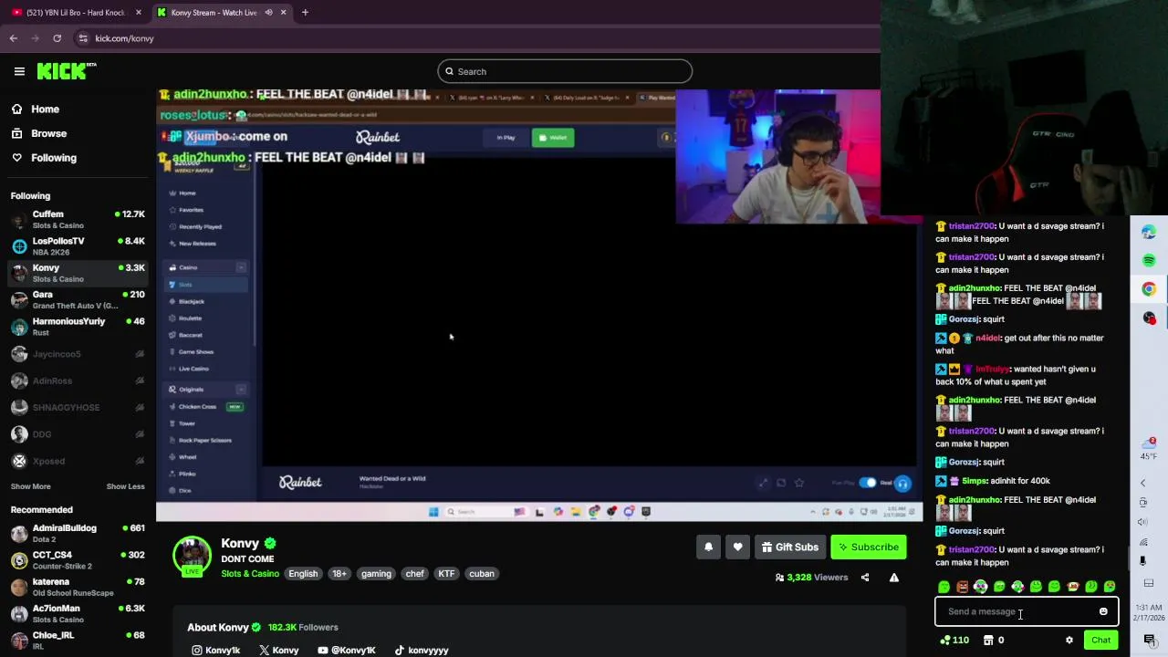Open Spotify from the side taskbar
Image resolution: width=1168 pixels, height=657 pixels.
[1149, 260]
